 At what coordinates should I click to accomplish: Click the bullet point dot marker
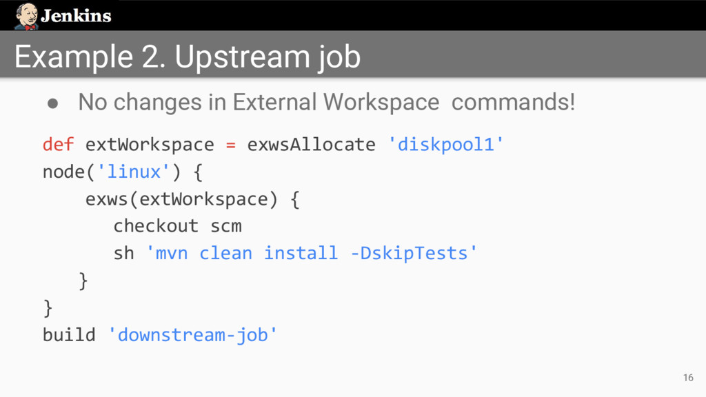coord(52,103)
